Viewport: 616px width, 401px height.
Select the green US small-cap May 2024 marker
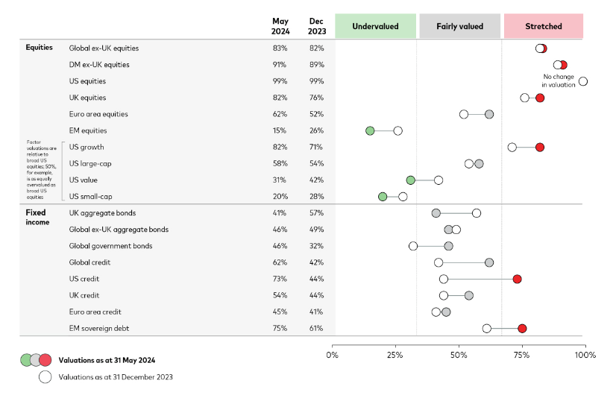(x=383, y=197)
